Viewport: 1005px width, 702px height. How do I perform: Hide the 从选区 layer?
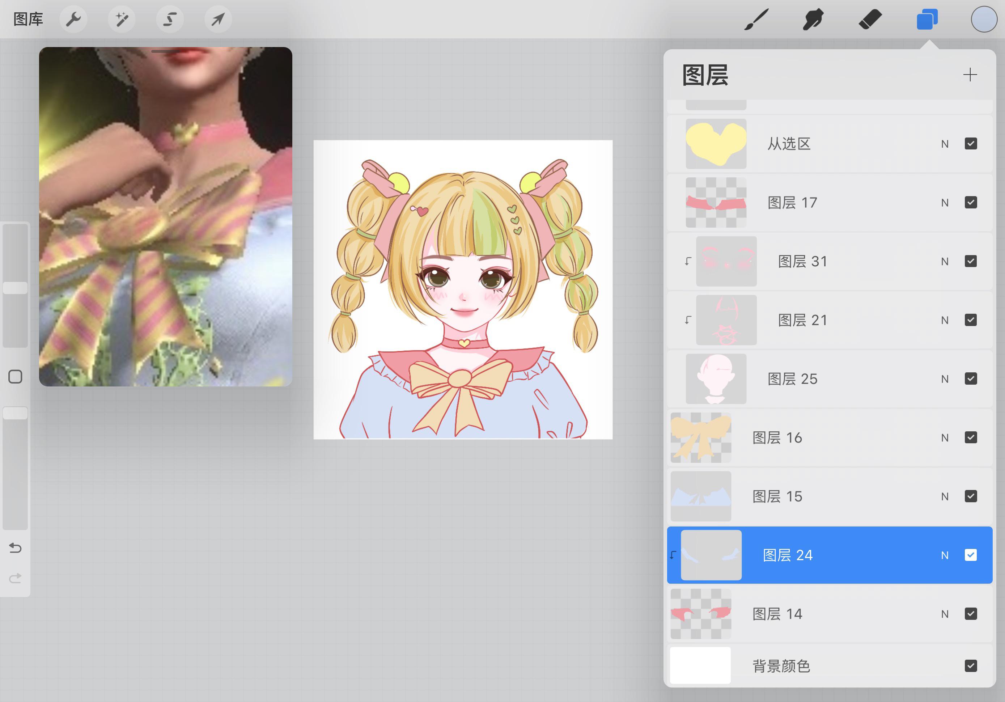(970, 144)
